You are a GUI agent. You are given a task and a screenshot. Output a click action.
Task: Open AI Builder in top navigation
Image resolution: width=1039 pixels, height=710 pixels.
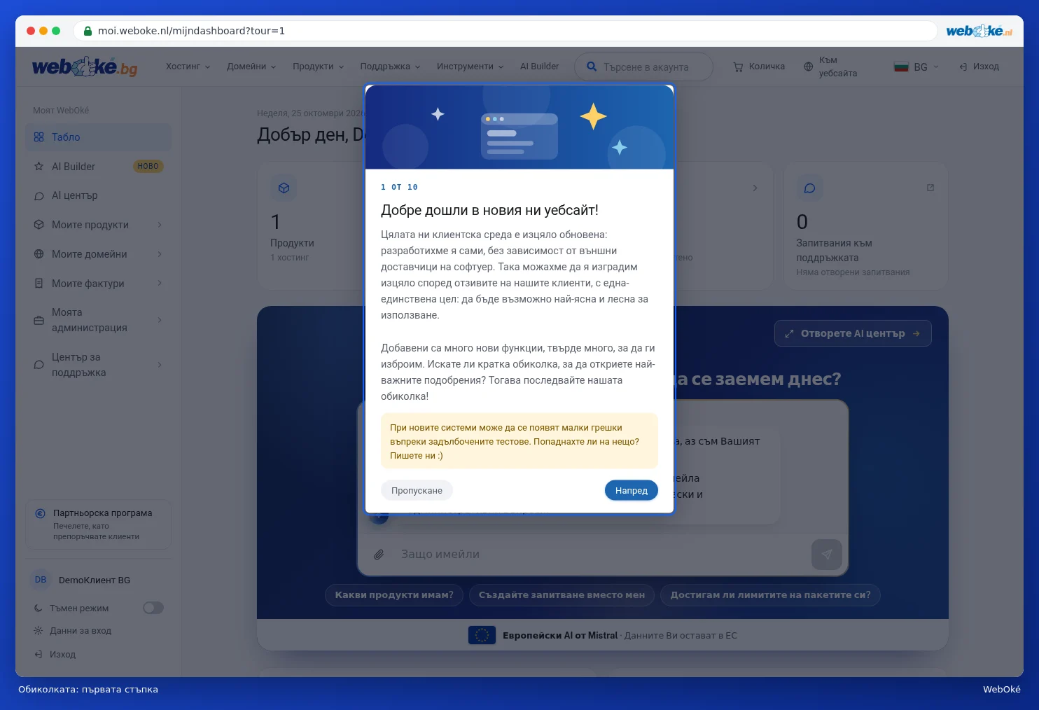pyautogui.click(x=539, y=67)
